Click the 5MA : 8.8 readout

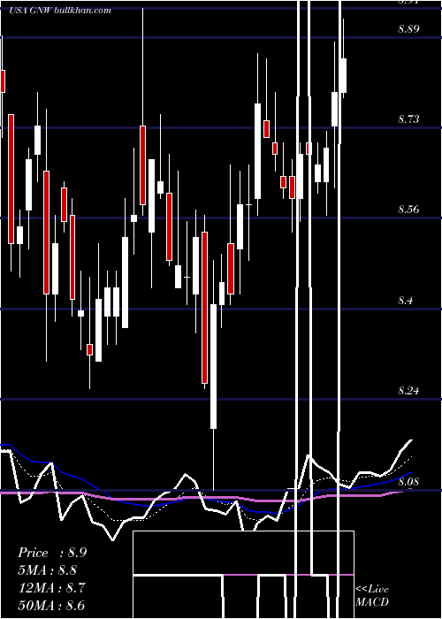click(x=48, y=570)
